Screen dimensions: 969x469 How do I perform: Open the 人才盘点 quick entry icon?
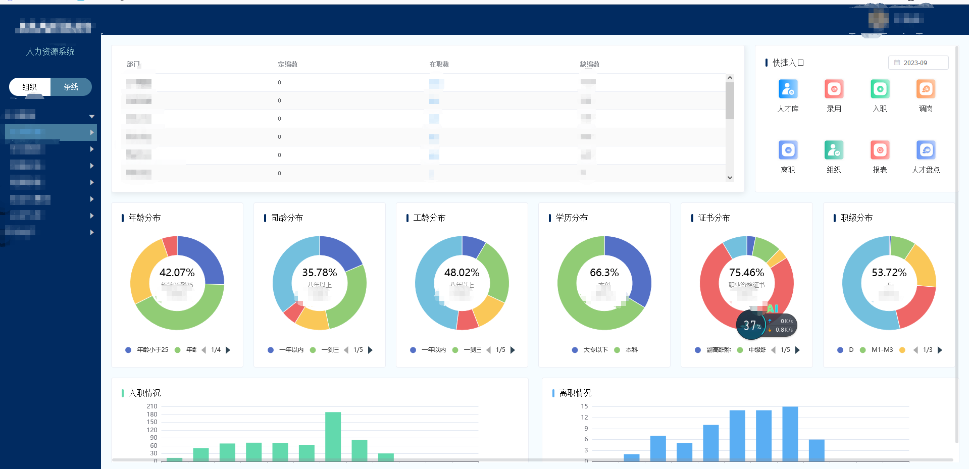point(926,150)
